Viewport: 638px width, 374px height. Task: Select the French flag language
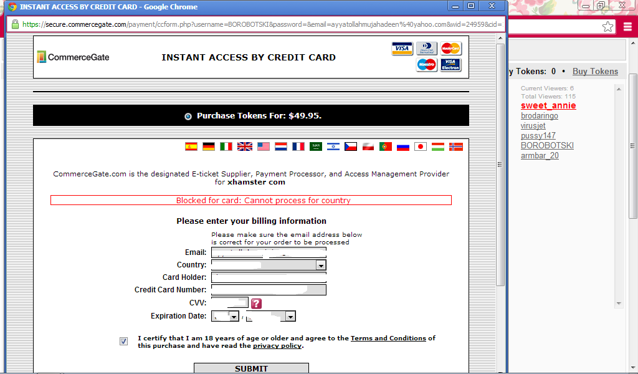click(x=298, y=146)
